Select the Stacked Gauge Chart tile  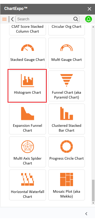[28, 53]
